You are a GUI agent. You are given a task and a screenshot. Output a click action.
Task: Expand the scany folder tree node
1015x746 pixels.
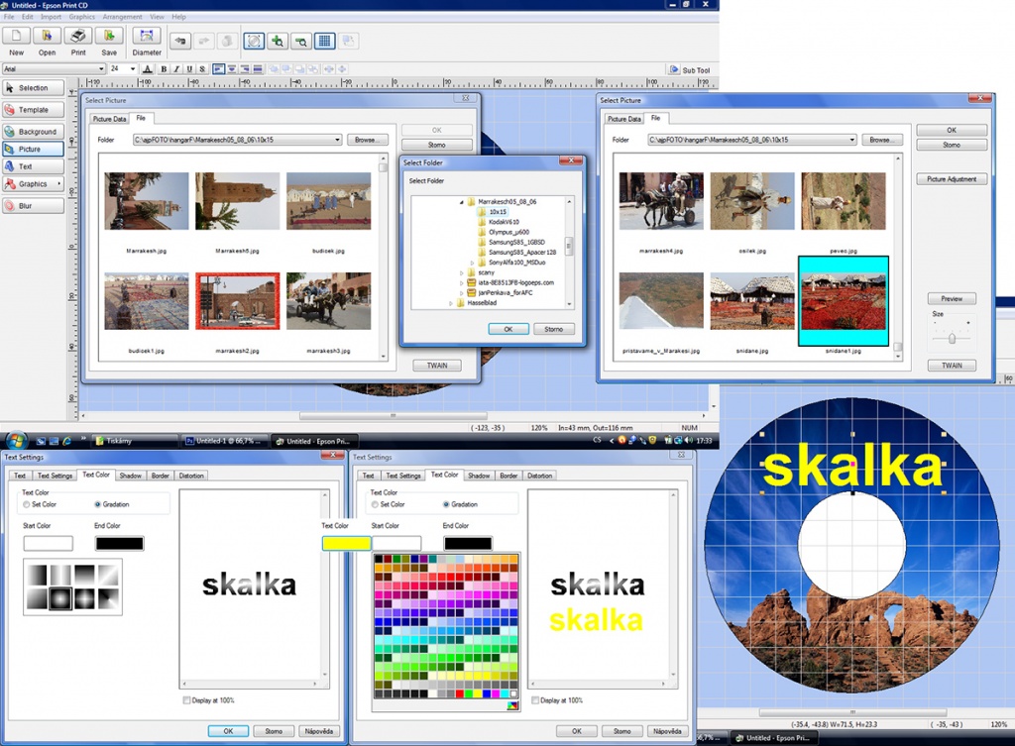click(462, 272)
